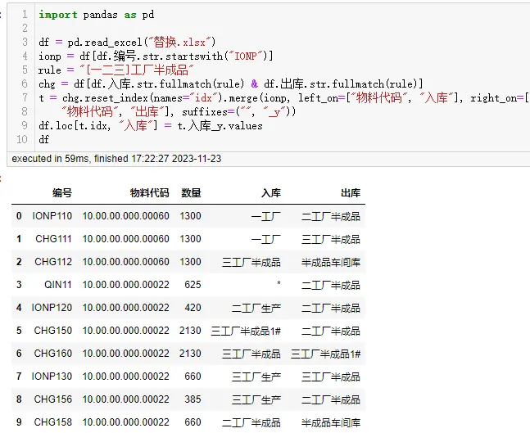Click the rule assignment code line
This screenshot has width=530, height=433.
tap(116, 70)
